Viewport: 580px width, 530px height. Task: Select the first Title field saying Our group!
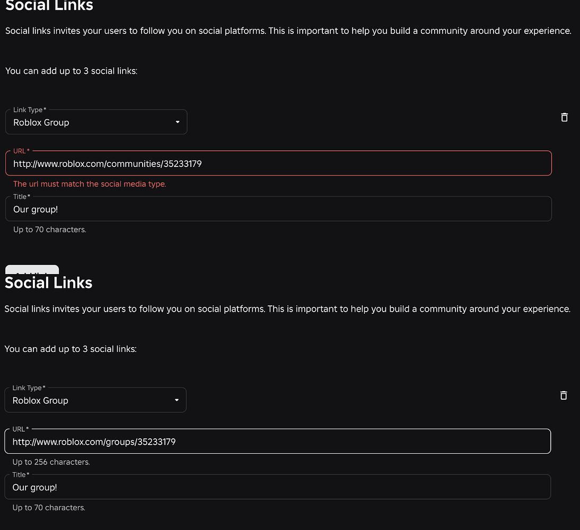coord(278,209)
